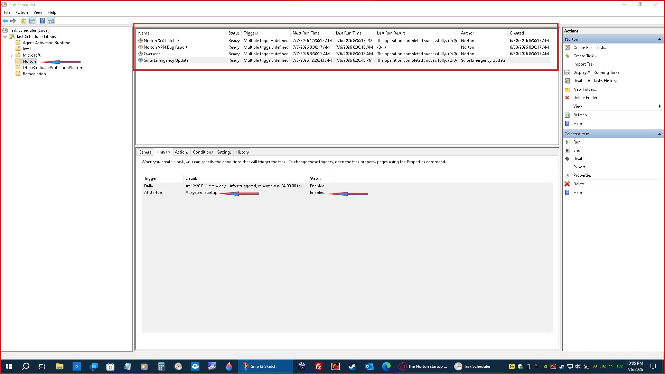Click Disable in Selected Item actions

point(580,159)
